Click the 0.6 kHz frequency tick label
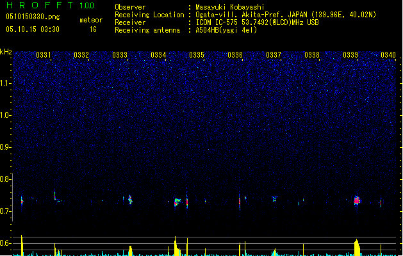This screenshot has height=256, width=403. [x=5, y=243]
